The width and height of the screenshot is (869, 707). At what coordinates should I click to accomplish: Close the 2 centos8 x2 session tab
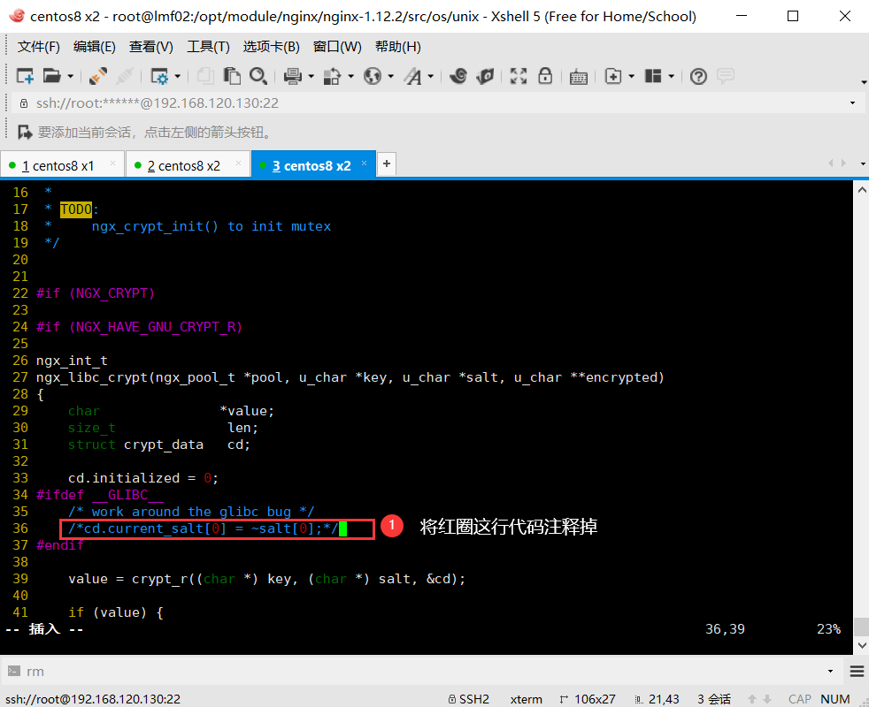pyautogui.click(x=237, y=163)
